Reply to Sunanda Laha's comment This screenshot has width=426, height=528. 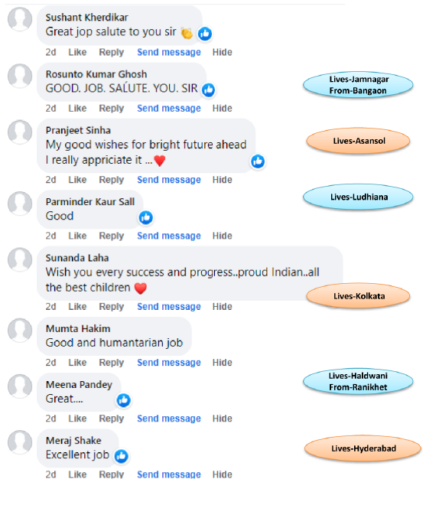(112, 307)
